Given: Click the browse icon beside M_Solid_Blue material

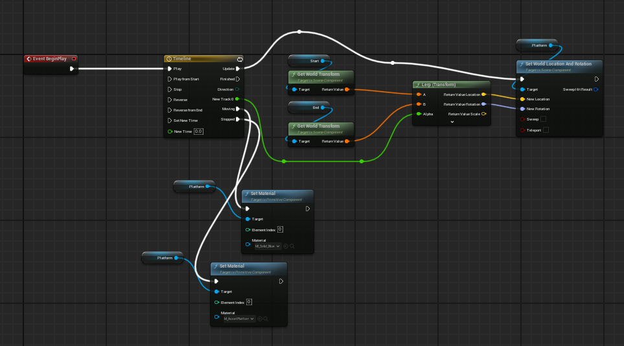Looking at the screenshot, I should (286, 246).
